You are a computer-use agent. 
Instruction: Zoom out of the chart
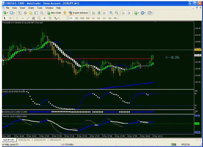point(117,13)
